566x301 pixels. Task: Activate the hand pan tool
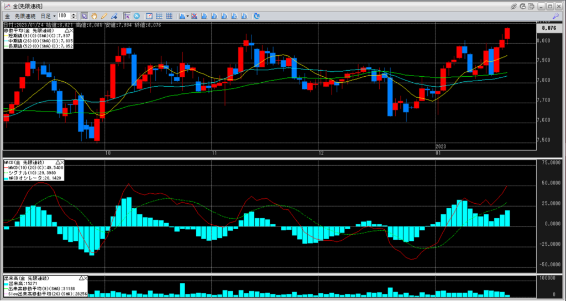pyautogui.click(x=94, y=16)
